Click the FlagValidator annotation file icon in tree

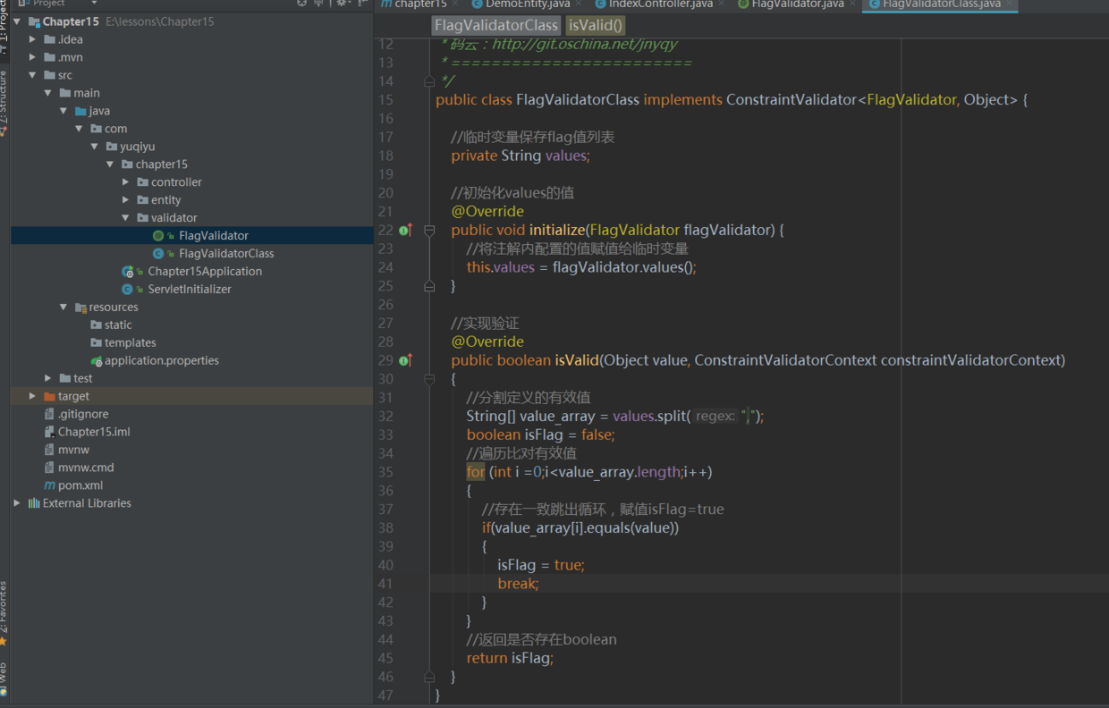pos(158,236)
